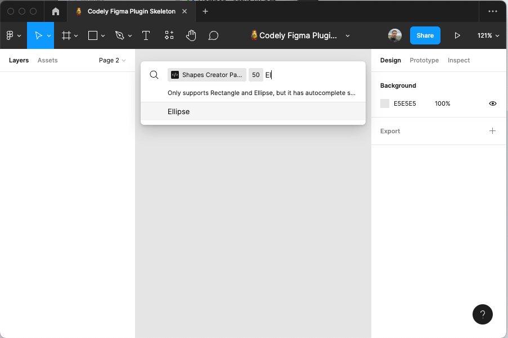Open the 121% zoom dropdown

488,35
